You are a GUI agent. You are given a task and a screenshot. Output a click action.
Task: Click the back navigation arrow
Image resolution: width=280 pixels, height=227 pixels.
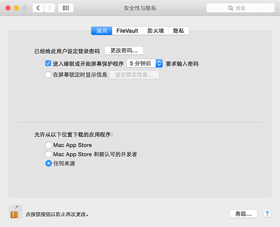38,8
